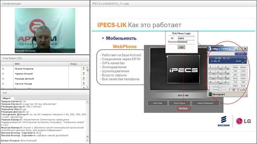Image resolution: width=257 pixels, height=144 pixels.
Task: Tick checkbox next to Черепок Евгений
Action: point(3,74)
